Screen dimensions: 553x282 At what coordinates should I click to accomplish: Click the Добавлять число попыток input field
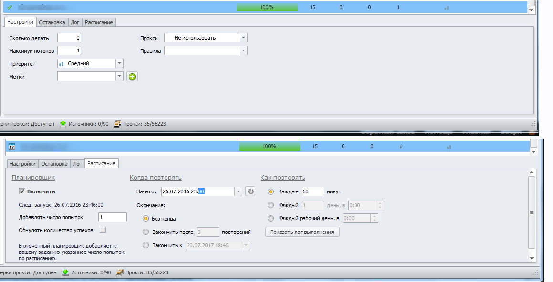pos(113,217)
